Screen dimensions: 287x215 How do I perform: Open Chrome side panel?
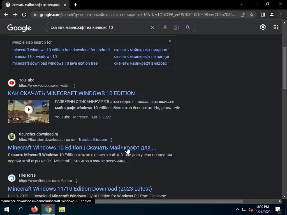263,15
